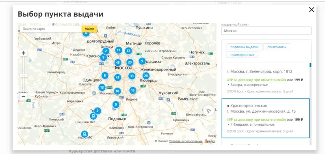Click the address ул. Дружинниковская, д. 15
The height and width of the screenshot is (154, 325).
pos(261,111)
